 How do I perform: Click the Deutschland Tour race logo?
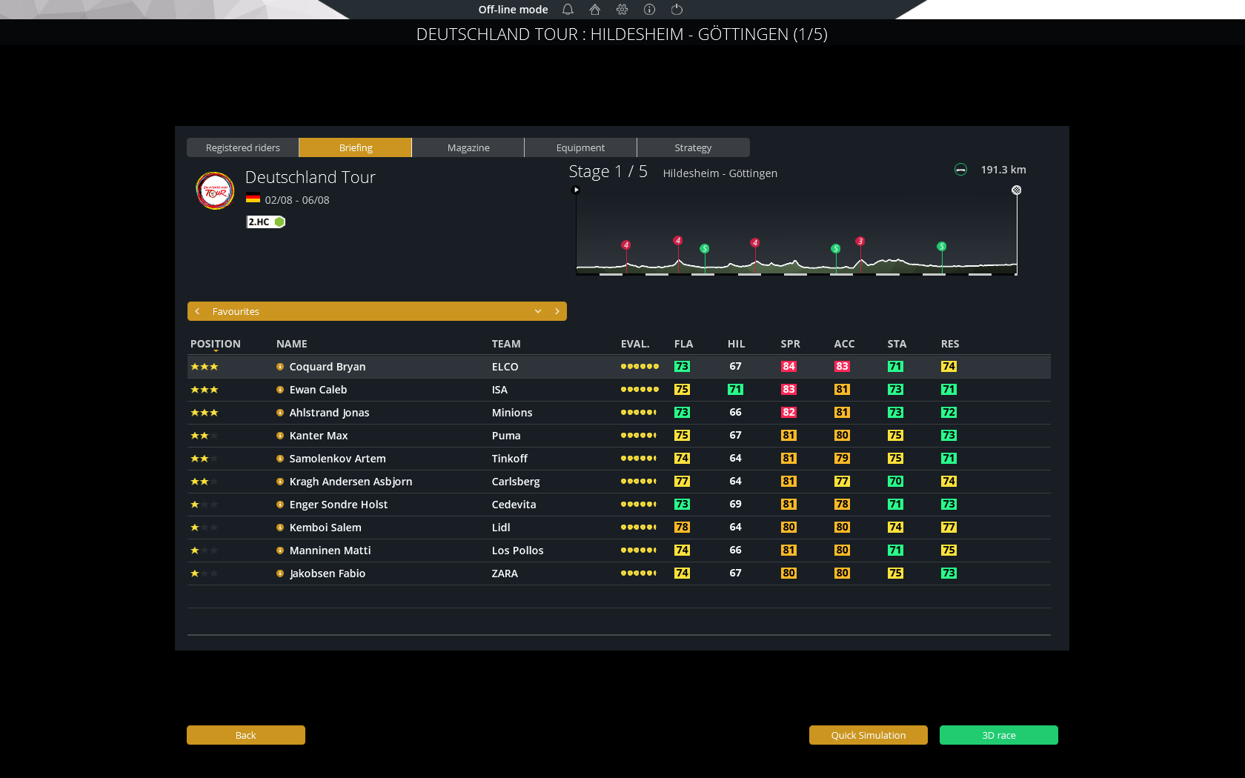pos(215,191)
